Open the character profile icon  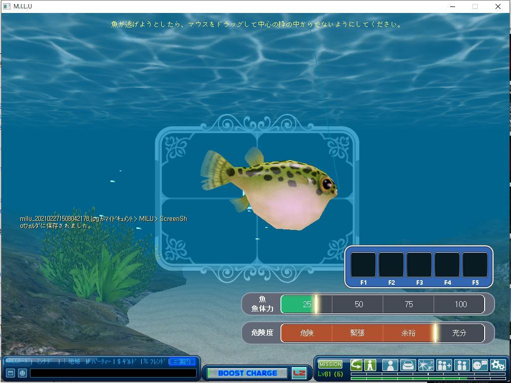[x=390, y=366]
